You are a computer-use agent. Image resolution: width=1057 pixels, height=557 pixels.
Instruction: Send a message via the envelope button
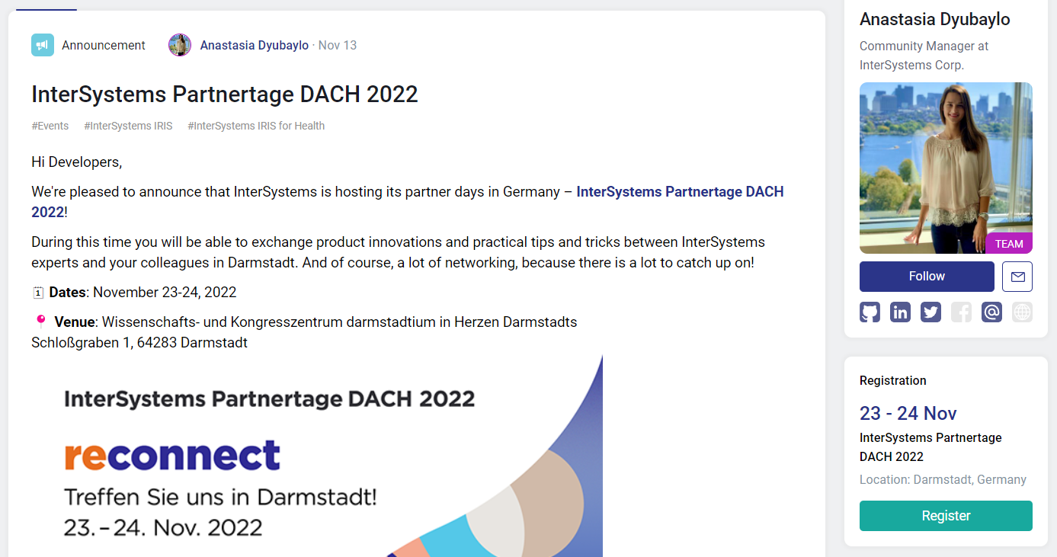[1017, 277]
